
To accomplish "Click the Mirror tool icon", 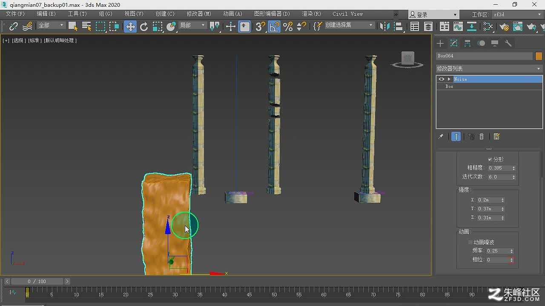I will click(384, 26).
